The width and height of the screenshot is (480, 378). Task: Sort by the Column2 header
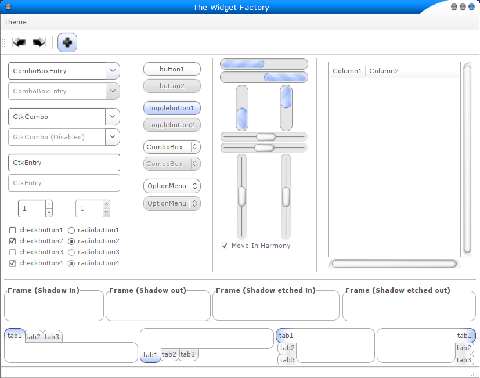coord(384,71)
